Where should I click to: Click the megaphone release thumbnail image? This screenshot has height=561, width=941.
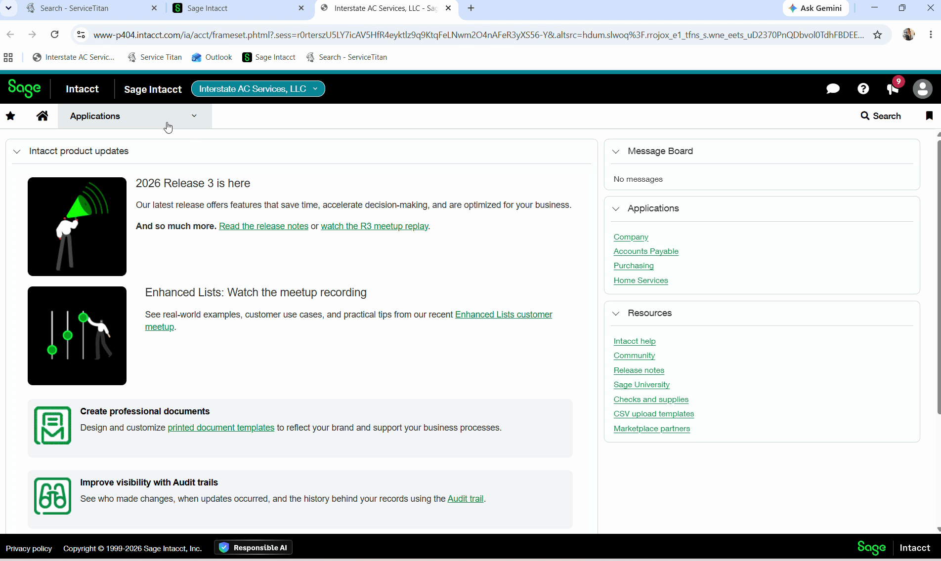point(77,227)
